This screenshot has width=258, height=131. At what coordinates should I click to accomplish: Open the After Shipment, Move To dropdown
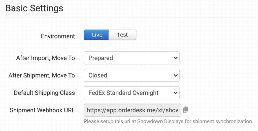click(x=131, y=75)
